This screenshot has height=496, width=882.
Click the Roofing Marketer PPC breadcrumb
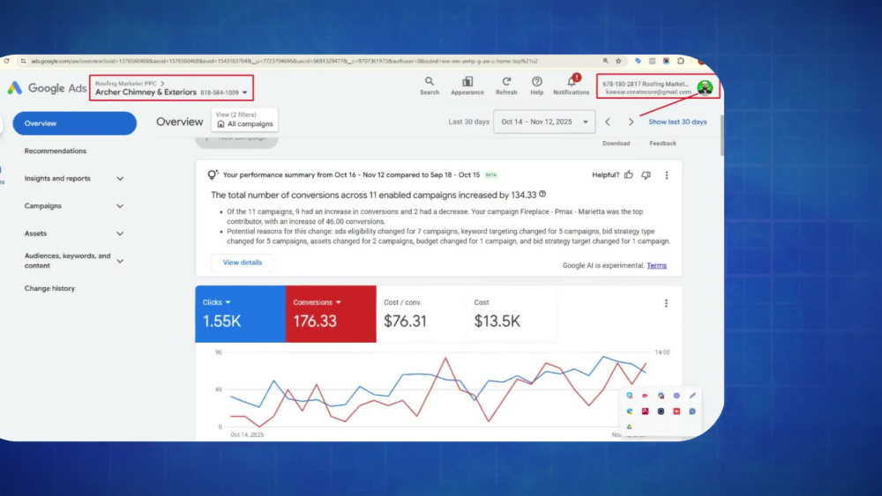pos(125,83)
